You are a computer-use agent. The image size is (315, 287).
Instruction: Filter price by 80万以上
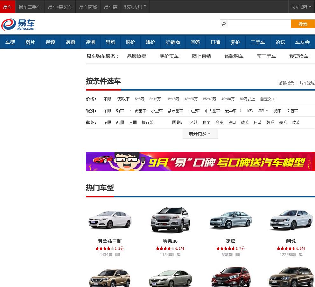click(x=247, y=99)
